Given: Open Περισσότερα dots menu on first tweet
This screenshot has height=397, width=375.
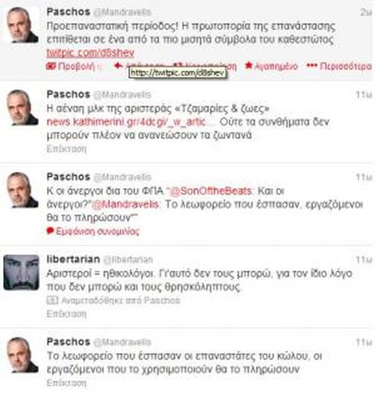Looking at the screenshot, I should coord(312,66).
